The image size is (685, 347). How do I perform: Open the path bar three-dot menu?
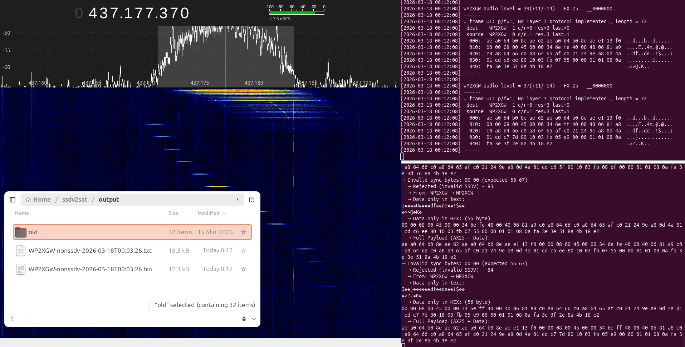238,200
